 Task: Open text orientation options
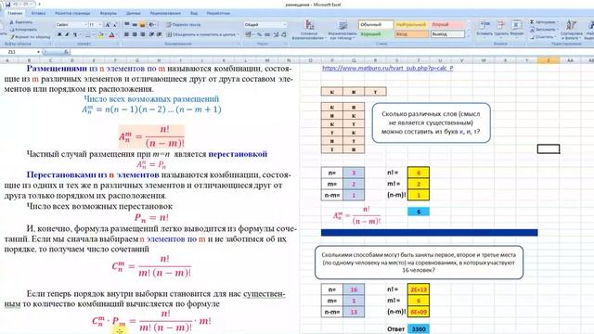coord(152,25)
